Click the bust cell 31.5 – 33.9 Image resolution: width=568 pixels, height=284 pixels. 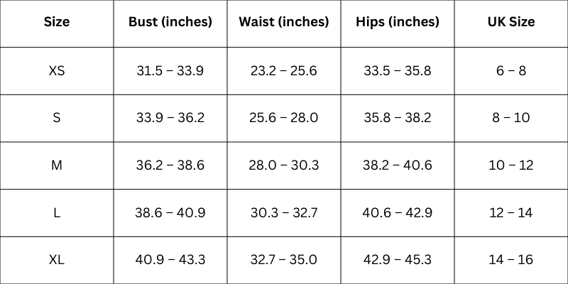coord(170,71)
